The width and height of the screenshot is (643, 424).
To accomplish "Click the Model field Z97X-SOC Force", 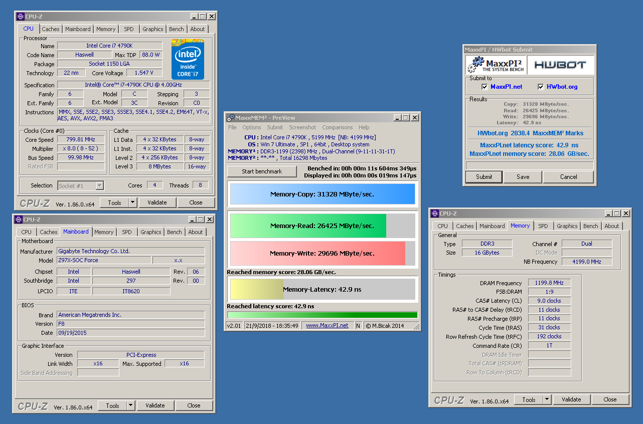I will tap(103, 260).
